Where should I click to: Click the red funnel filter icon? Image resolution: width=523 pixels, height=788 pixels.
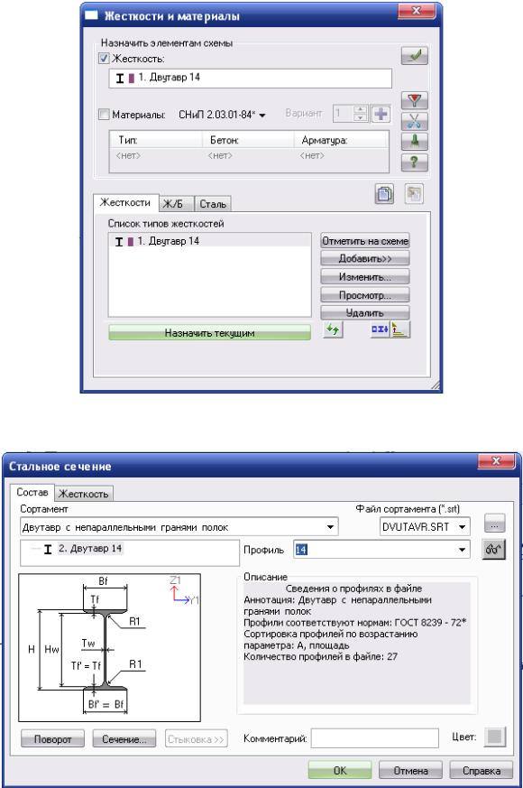pyautogui.click(x=414, y=100)
